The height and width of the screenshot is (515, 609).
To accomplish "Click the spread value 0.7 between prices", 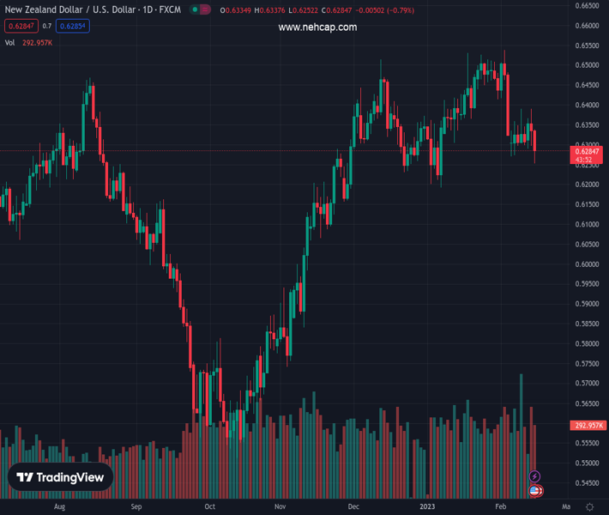I will click(x=47, y=26).
